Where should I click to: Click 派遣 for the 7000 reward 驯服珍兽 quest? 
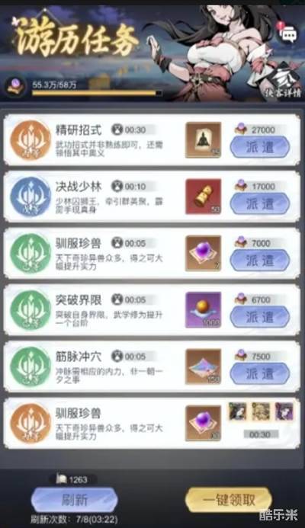coord(260,261)
